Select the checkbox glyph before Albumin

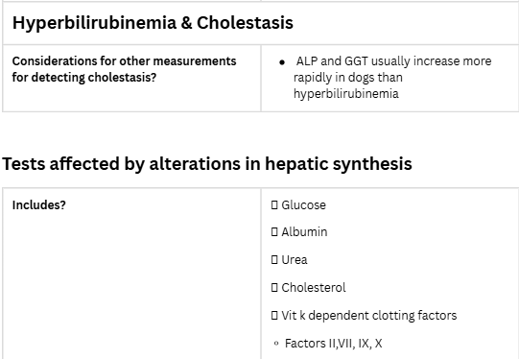coord(274,232)
